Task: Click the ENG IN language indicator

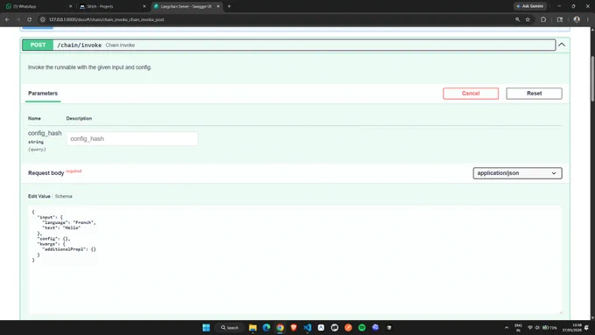Action: (x=518, y=327)
